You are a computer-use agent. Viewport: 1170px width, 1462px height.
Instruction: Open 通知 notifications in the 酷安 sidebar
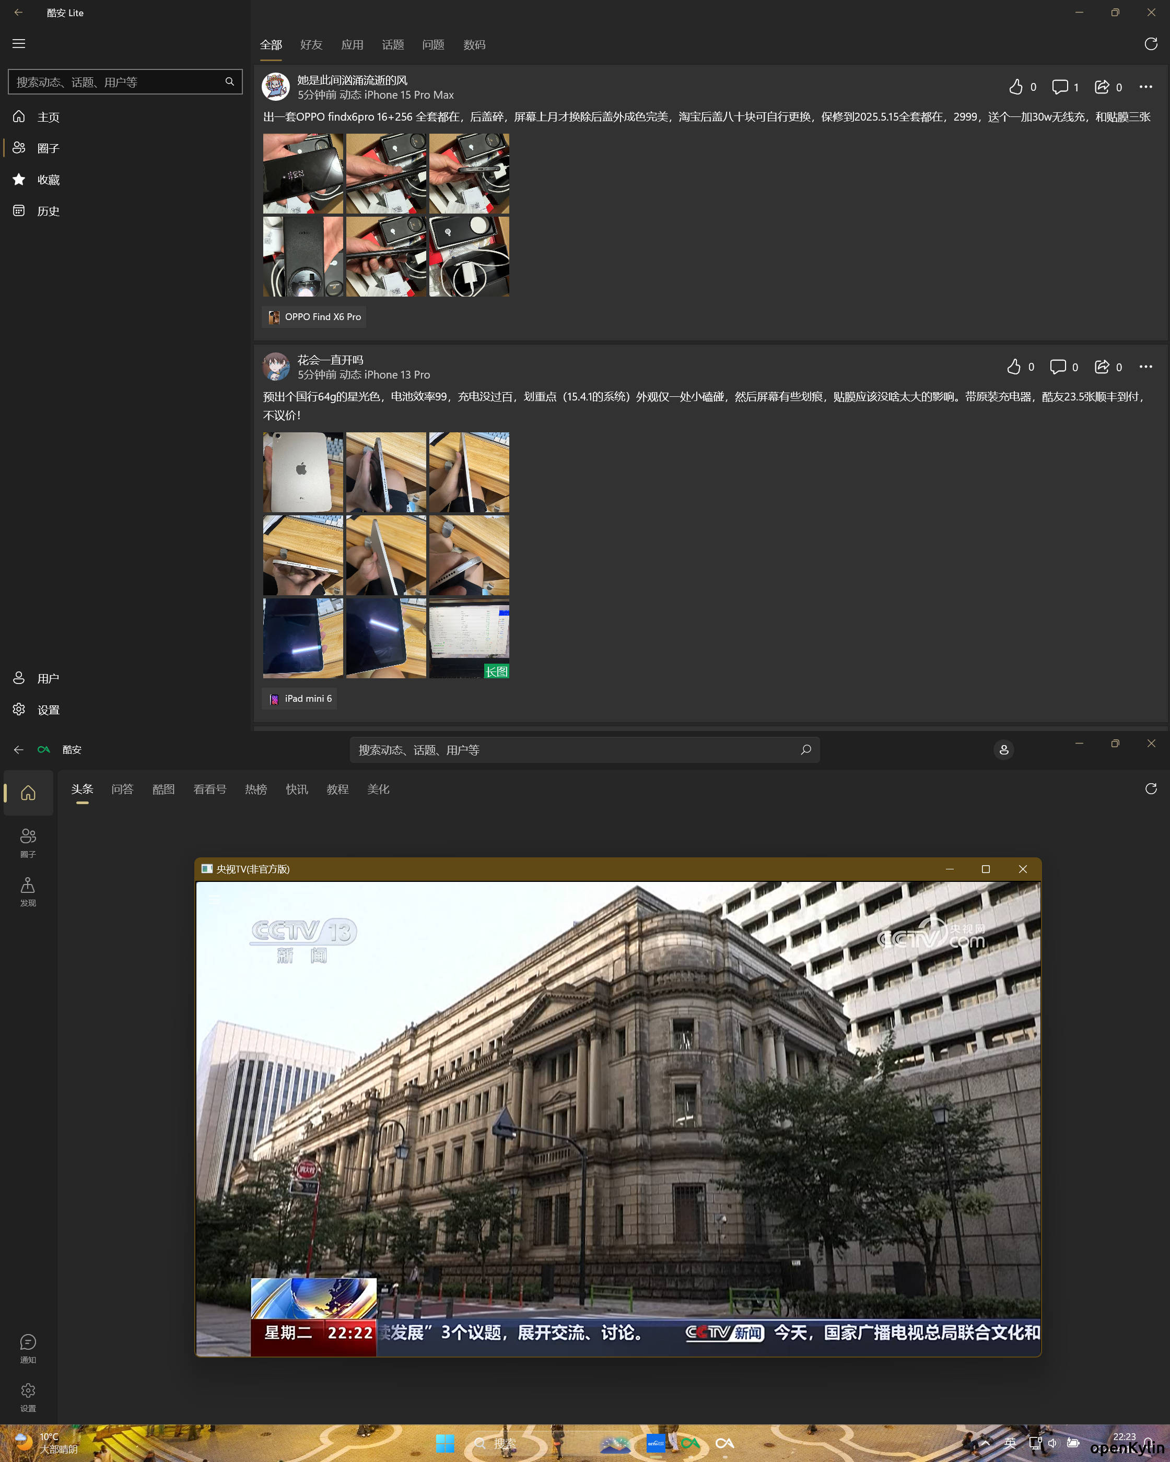[28, 1348]
